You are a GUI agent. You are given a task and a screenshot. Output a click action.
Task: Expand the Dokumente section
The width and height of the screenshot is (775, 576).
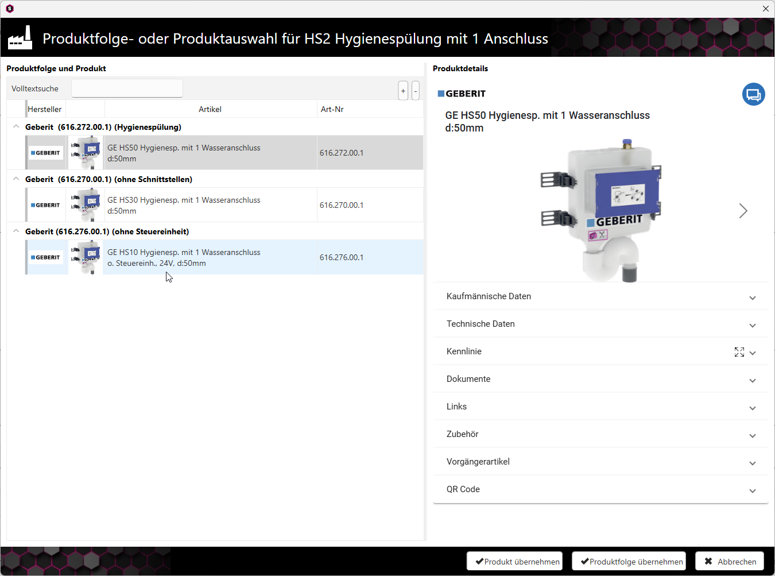pyautogui.click(x=600, y=379)
